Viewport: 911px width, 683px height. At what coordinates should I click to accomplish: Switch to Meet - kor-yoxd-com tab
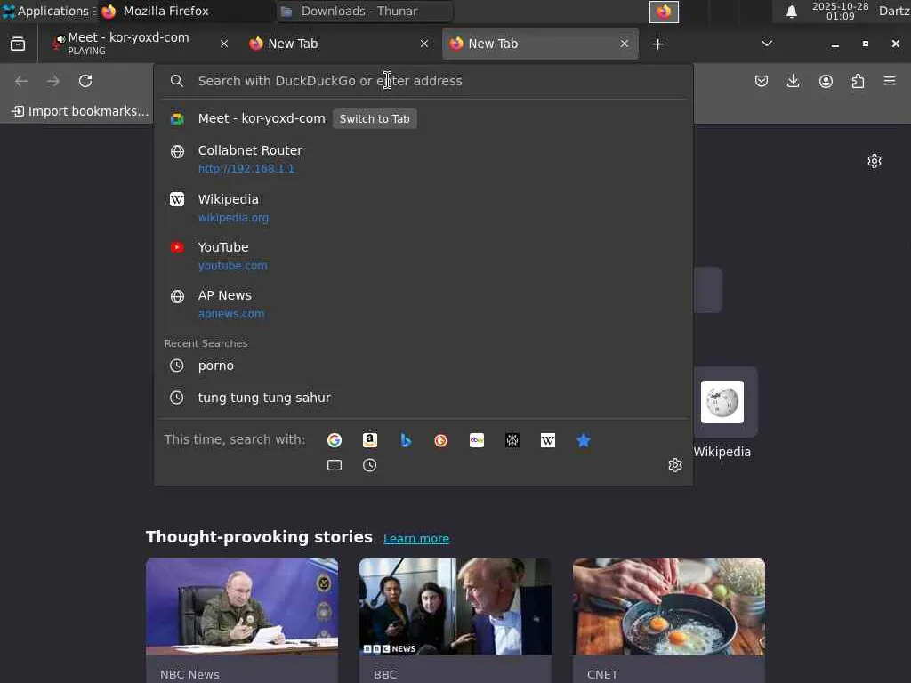coord(140,44)
